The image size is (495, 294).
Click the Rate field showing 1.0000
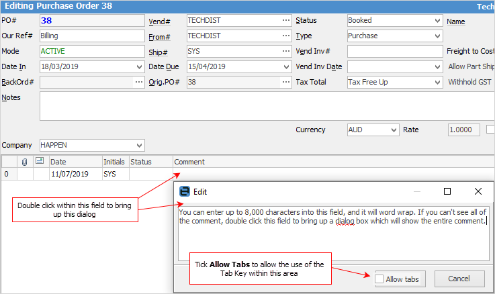point(463,130)
